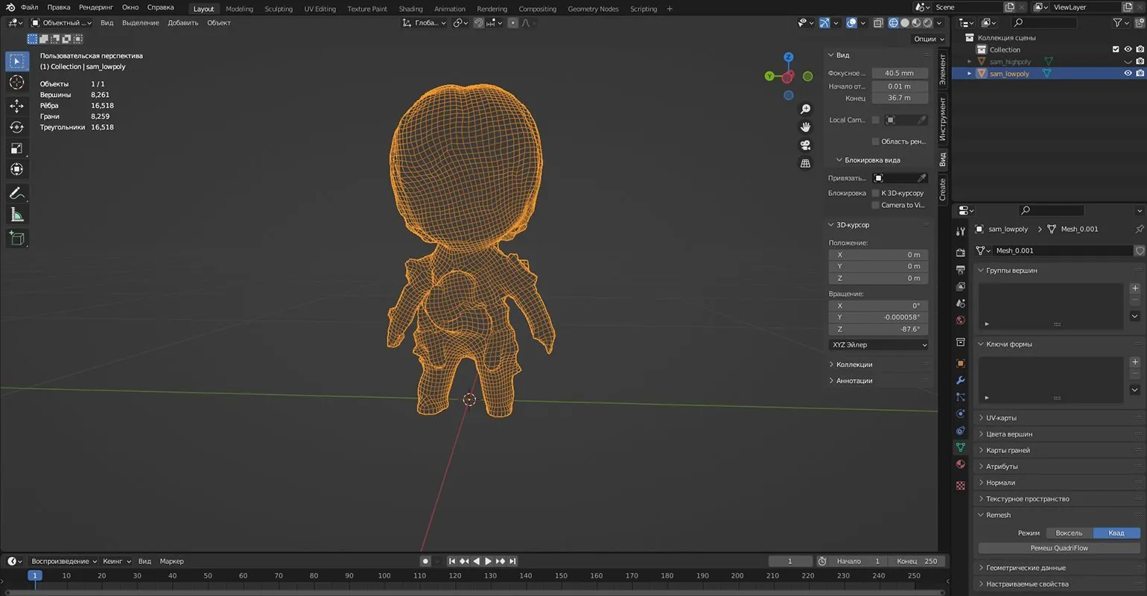Click the Ремеш QuadriFlow button
The width and height of the screenshot is (1147, 596).
point(1059,548)
